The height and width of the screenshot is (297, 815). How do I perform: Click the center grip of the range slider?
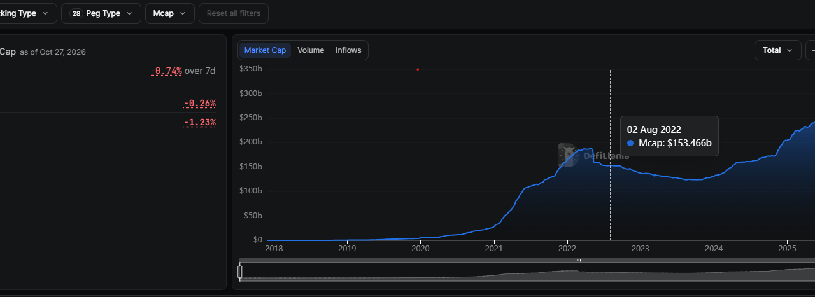click(579, 261)
